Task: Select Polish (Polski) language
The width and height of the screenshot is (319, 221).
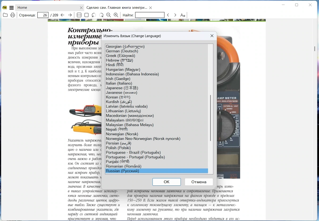Action: pos(157,148)
